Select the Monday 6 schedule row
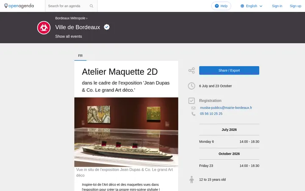Viewport: 305px width, 191px height. (x=229, y=142)
